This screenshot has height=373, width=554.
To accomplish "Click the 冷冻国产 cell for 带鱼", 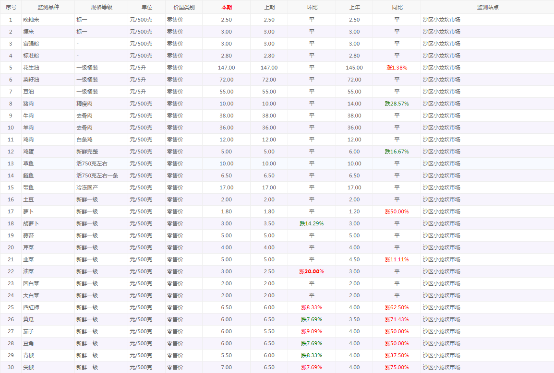I will 87,187.
